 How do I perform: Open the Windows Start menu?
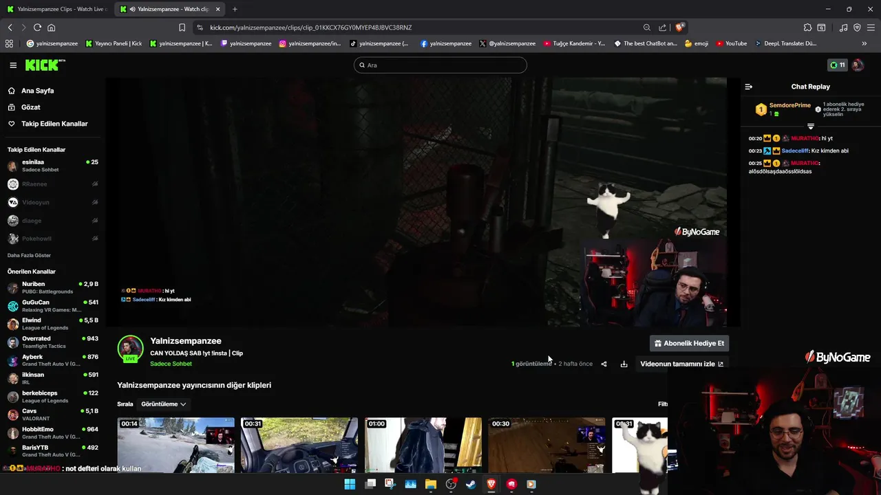350,484
